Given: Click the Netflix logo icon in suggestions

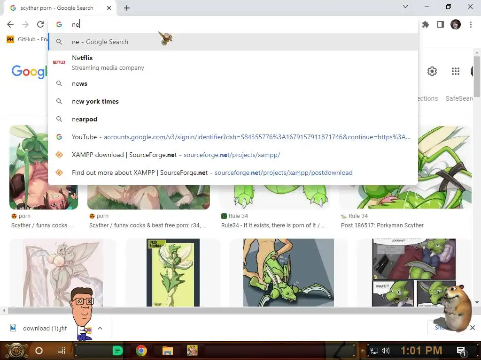Looking at the screenshot, I should click(x=59, y=62).
